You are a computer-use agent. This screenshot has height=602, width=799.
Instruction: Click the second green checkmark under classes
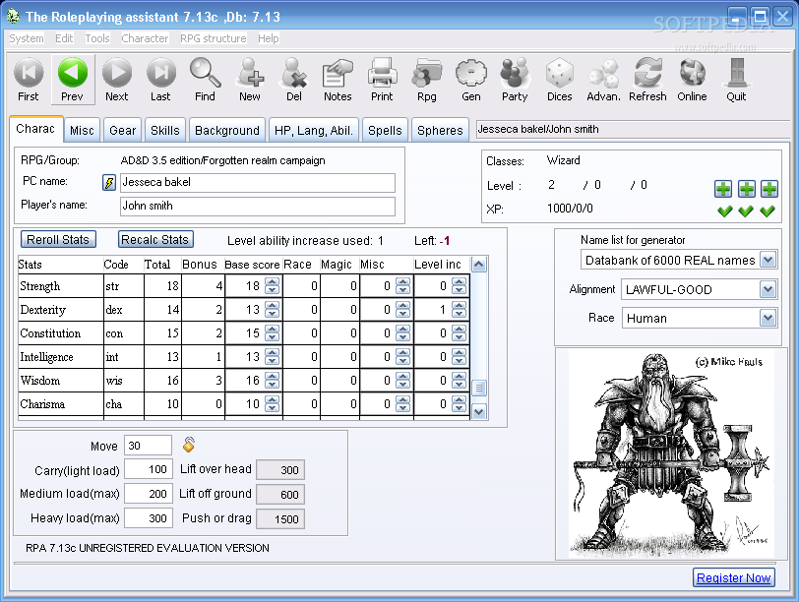click(x=746, y=211)
